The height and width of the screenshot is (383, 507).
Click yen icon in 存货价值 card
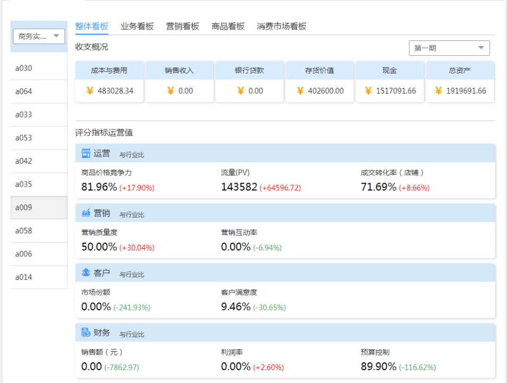coord(300,91)
